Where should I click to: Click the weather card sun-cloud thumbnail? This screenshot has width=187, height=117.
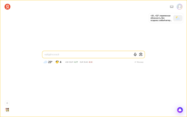pyautogui.click(x=178, y=18)
